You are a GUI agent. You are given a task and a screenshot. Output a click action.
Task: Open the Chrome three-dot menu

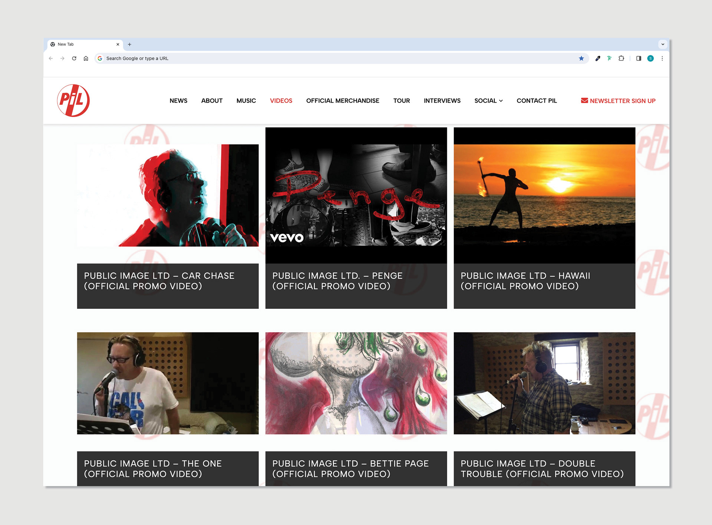(x=662, y=59)
